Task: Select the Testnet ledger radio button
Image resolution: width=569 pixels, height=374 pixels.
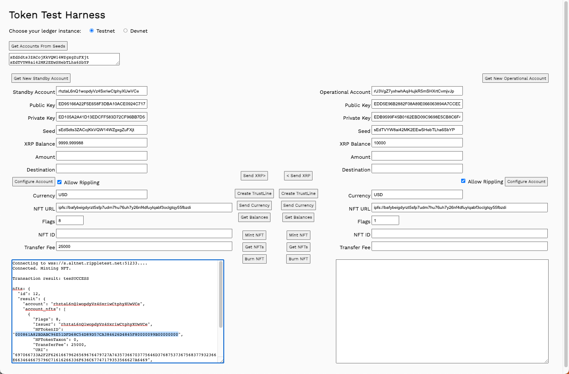Action: click(92, 31)
